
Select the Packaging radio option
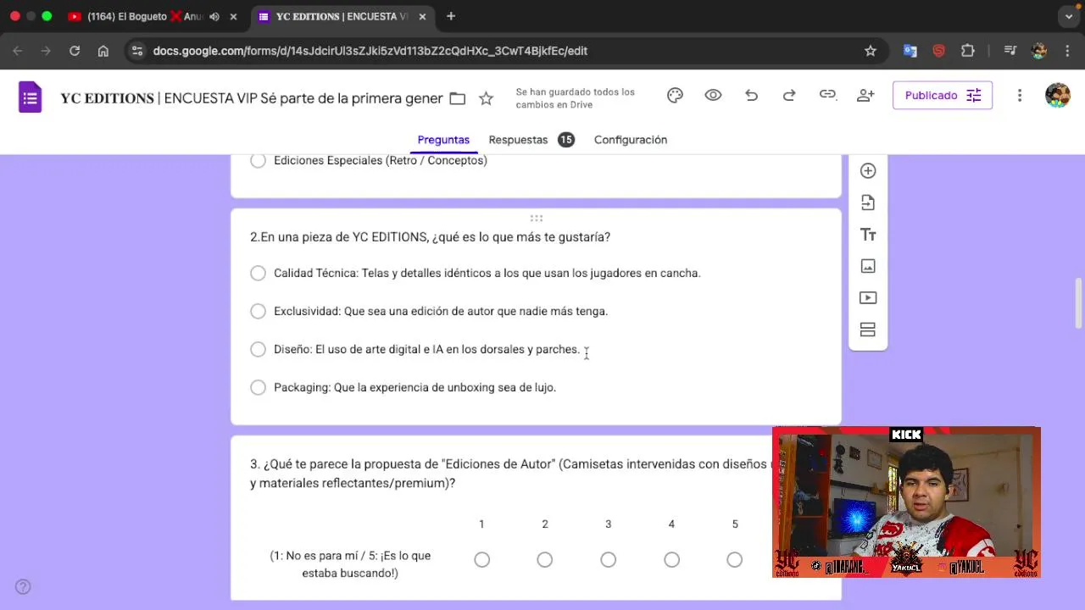click(x=258, y=387)
